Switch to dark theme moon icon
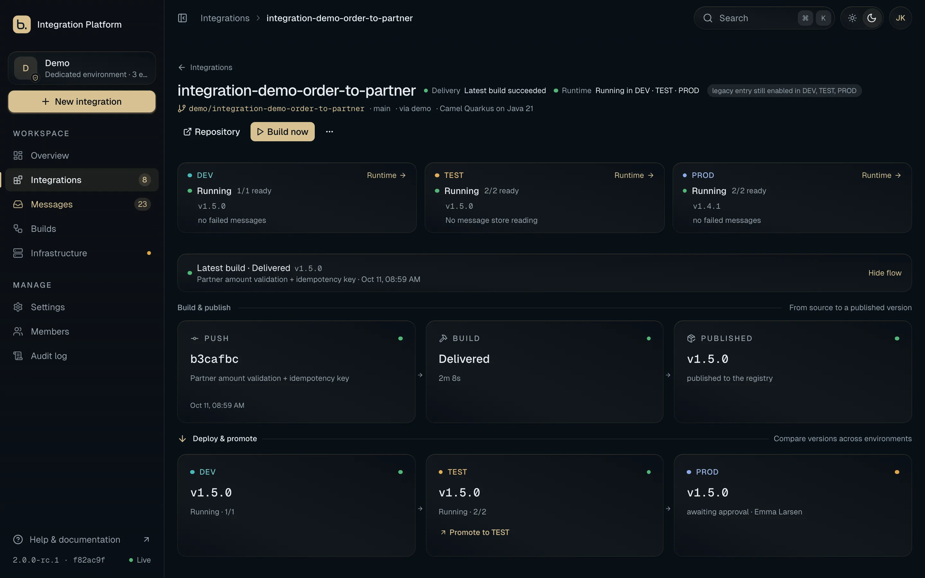 coord(871,18)
